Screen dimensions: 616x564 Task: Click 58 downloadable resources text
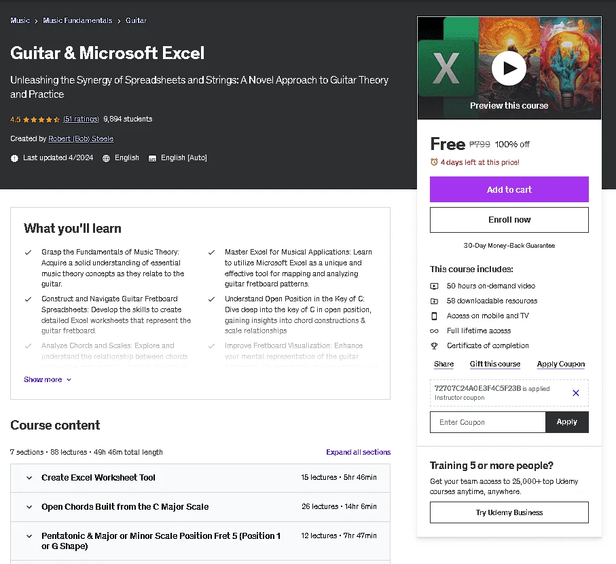pyautogui.click(x=492, y=301)
